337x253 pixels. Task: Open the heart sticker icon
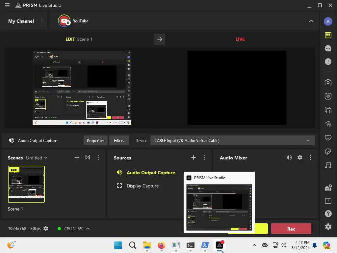[x=328, y=137]
